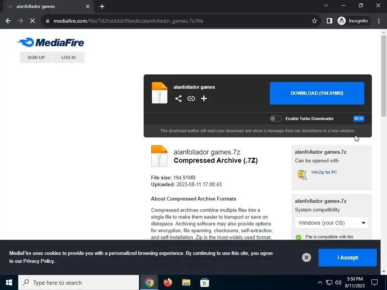This screenshot has height=290, width=387.
Task: Click the taskbar clock showing 5:50 PM
Action: coord(354,282)
